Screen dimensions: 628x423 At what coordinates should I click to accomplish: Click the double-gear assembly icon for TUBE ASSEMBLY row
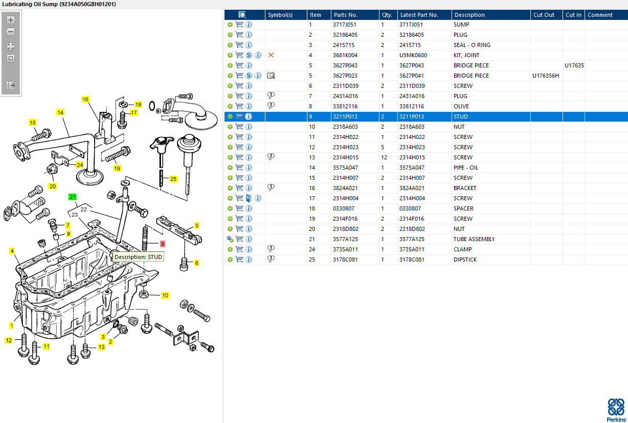(x=230, y=239)
